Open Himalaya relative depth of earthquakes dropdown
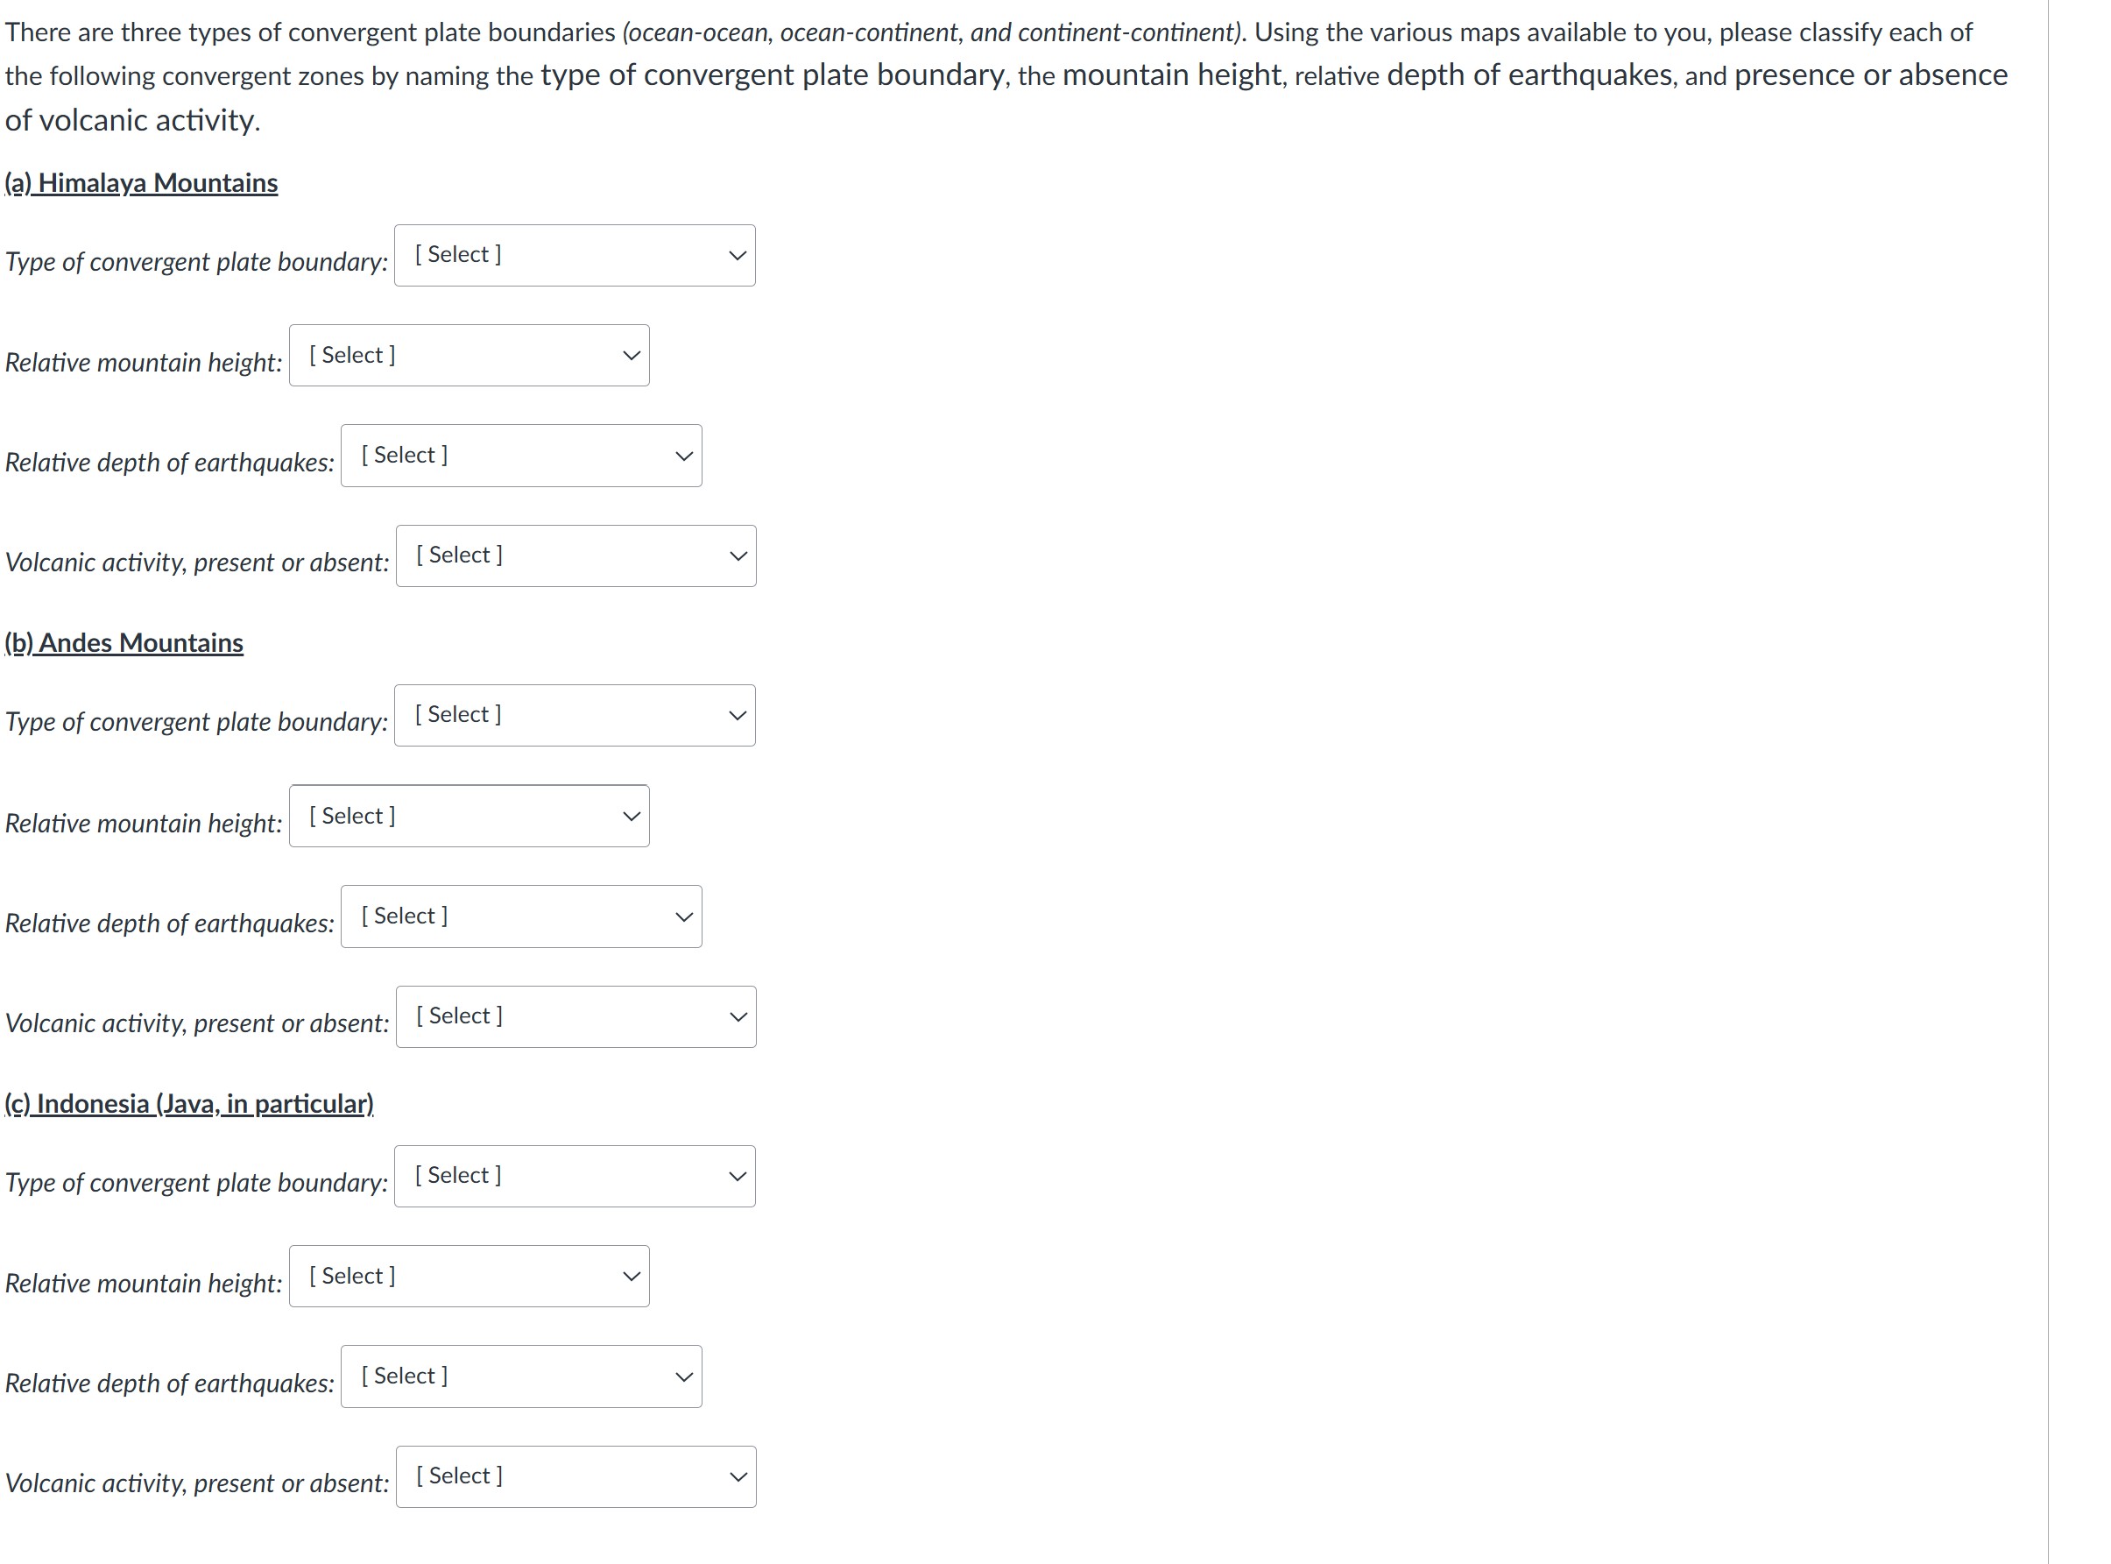This screenshot has height=1564, width=2111. pos(521,456)
